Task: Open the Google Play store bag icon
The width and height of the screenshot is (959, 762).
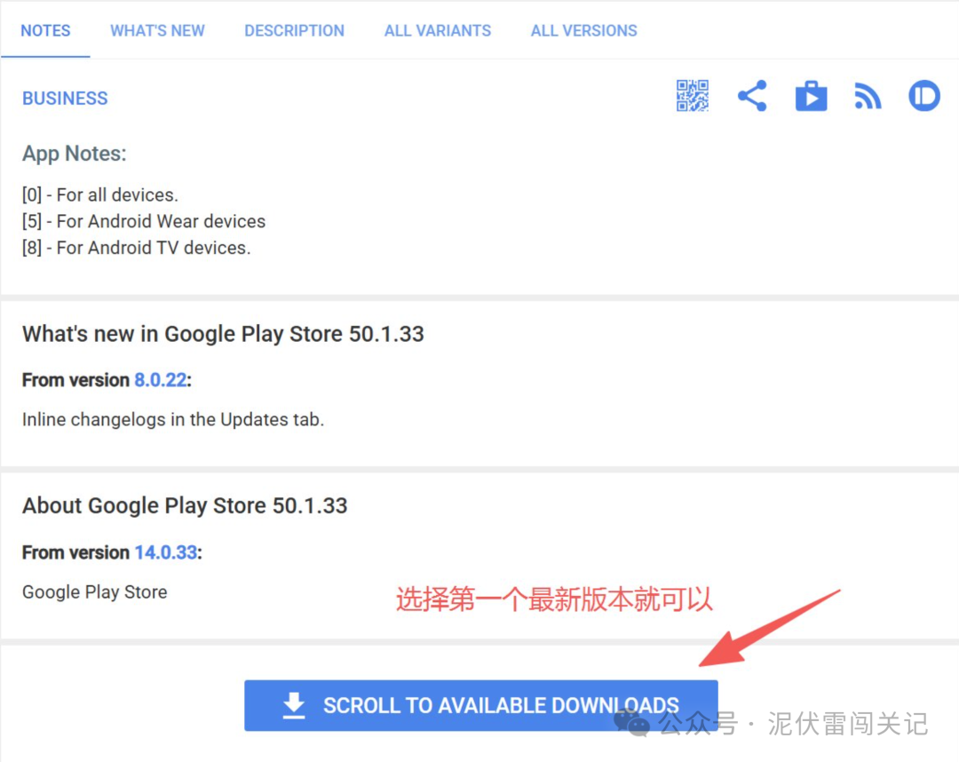Action: click(x=811, y=96)
